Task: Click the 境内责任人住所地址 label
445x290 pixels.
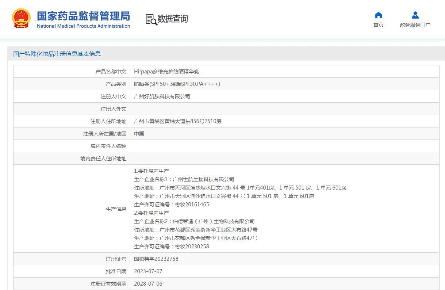Action: [103, 159]
